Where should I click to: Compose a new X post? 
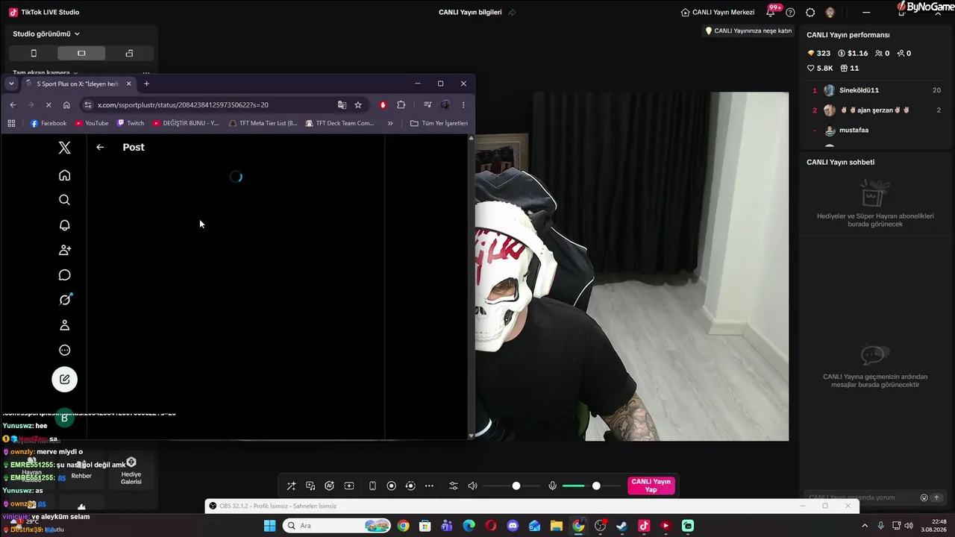coord(65,379)
